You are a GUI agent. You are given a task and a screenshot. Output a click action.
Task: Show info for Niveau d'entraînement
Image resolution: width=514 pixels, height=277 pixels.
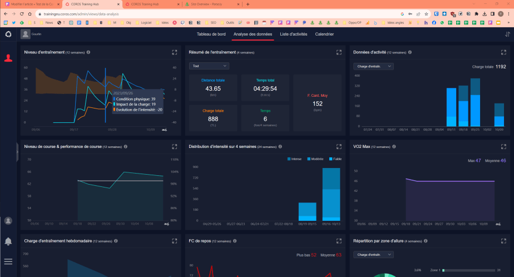tap(88, 52)
